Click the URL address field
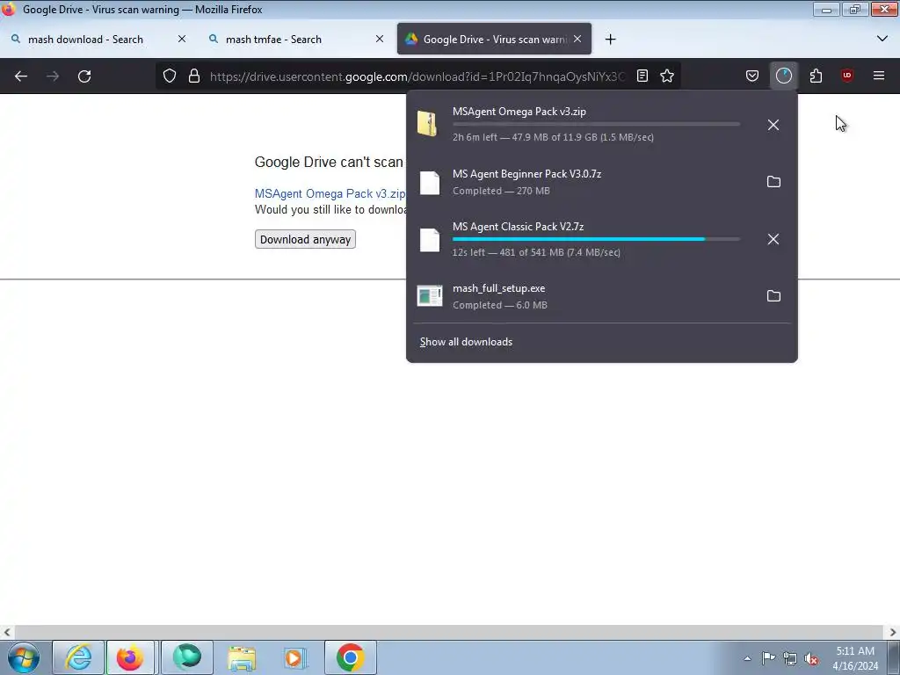 click(x=417, y=76)
